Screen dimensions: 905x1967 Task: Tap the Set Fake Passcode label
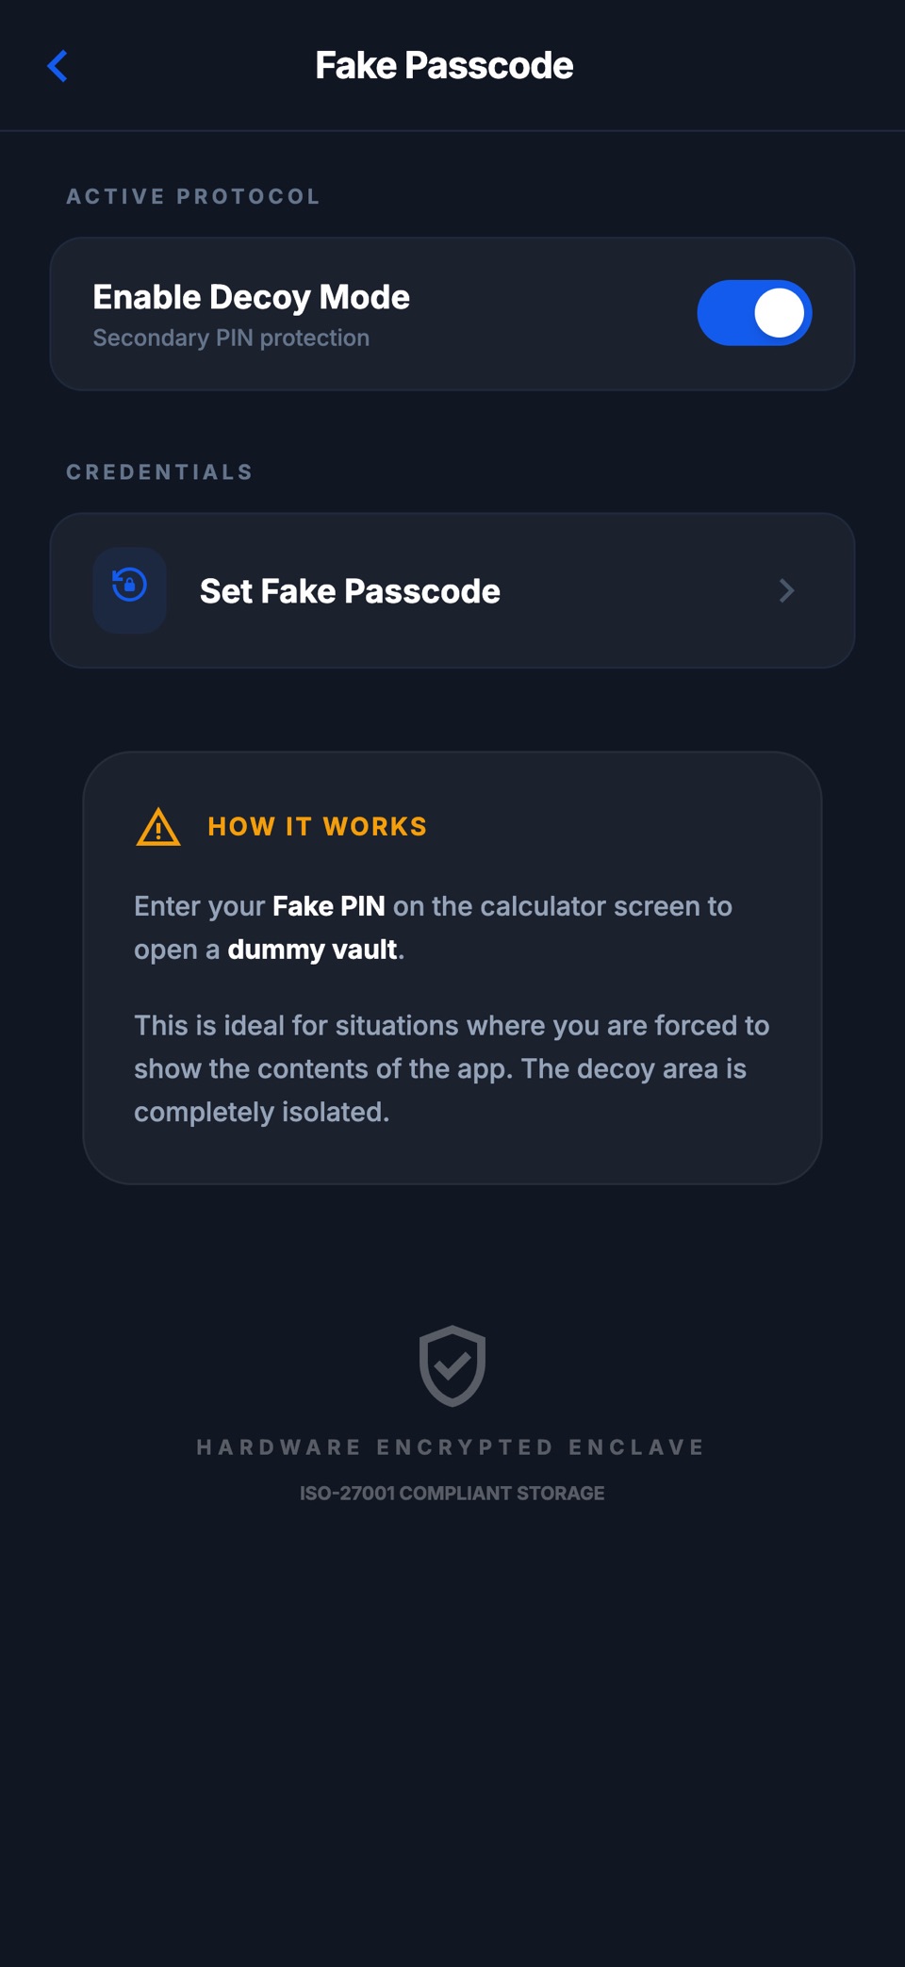(350, 591)
